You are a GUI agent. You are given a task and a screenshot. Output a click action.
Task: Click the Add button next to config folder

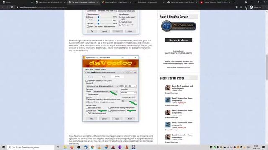pos(135,72)
